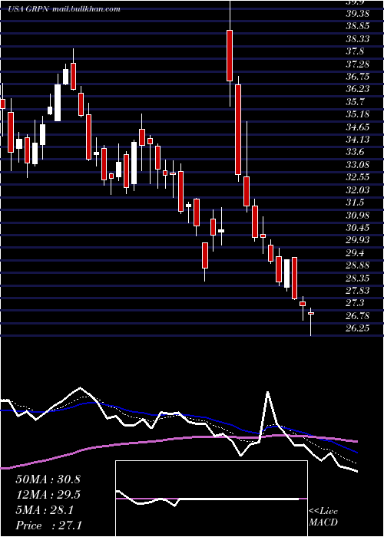The height and width of the screenshot is (537, 384).
Task: Click the 12MA : 29.5 readout
Action: pyautogui.click(x=48, y=495)
